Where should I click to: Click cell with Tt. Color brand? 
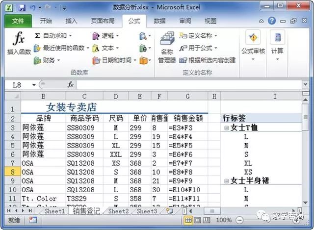(x=43, y=199)
